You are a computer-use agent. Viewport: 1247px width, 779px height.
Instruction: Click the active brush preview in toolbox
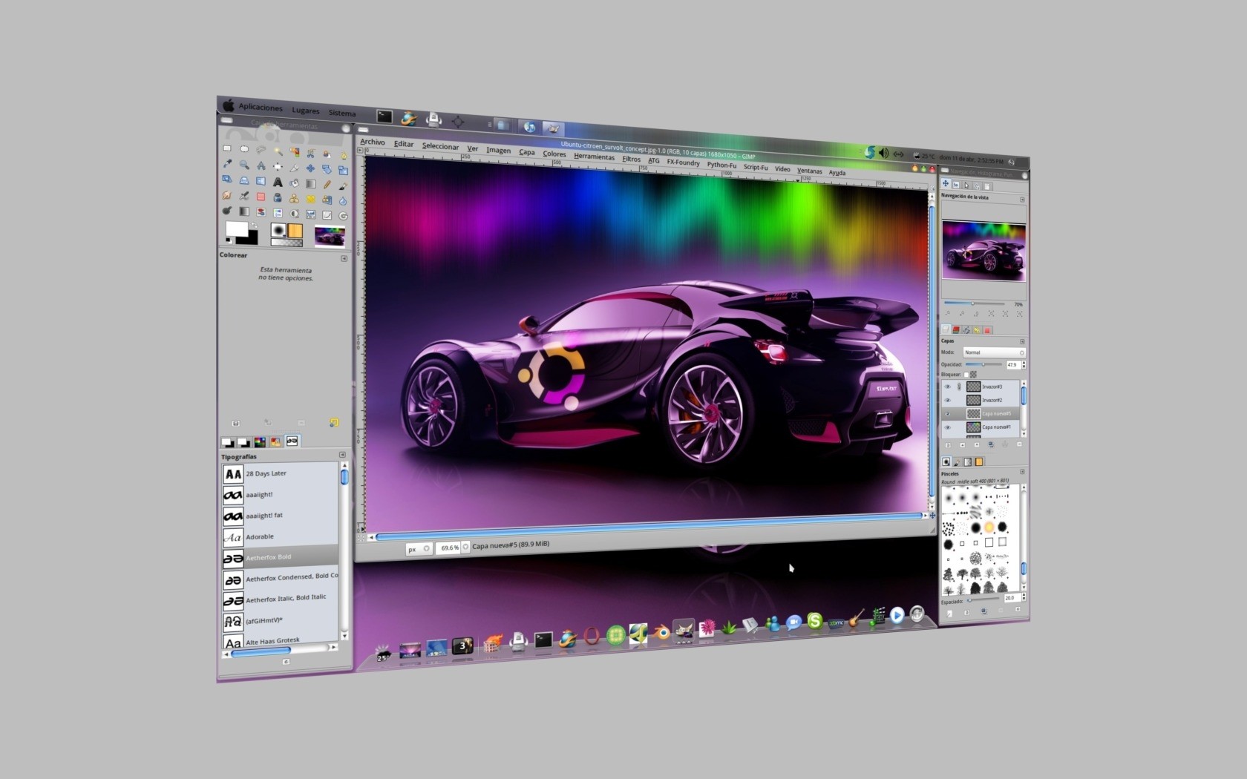(x=278, y=230)
